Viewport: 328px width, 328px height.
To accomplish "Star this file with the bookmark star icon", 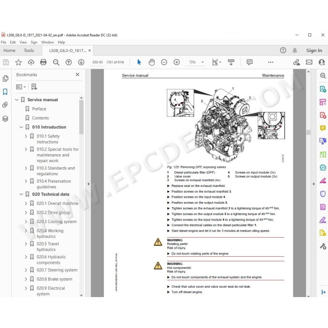I will click(x=18, y=62).
